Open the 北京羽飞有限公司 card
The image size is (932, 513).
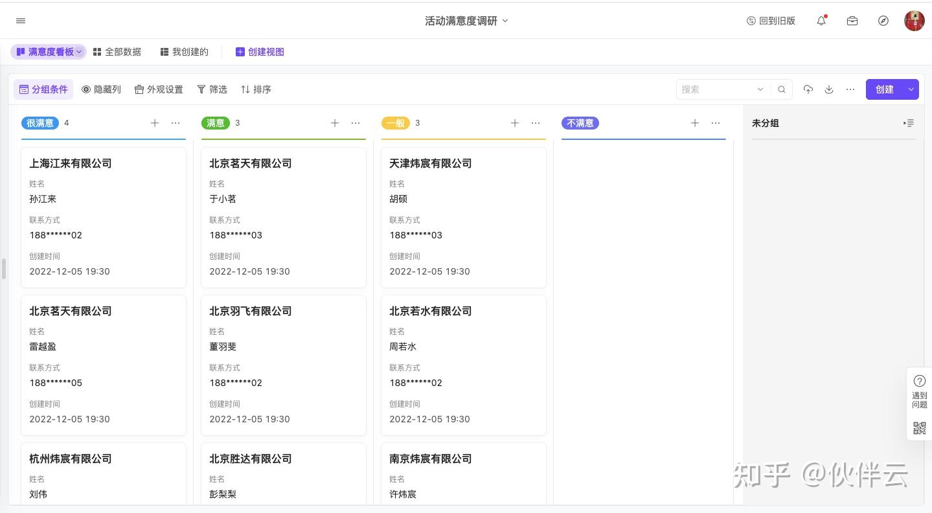[284, 365]
